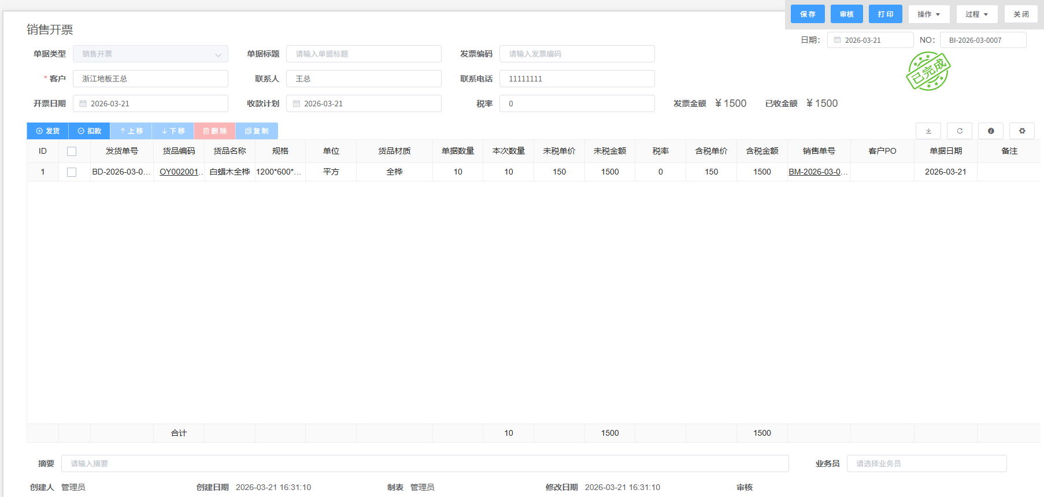Open the BM-2026-03 sales order link

click(818, 172)
